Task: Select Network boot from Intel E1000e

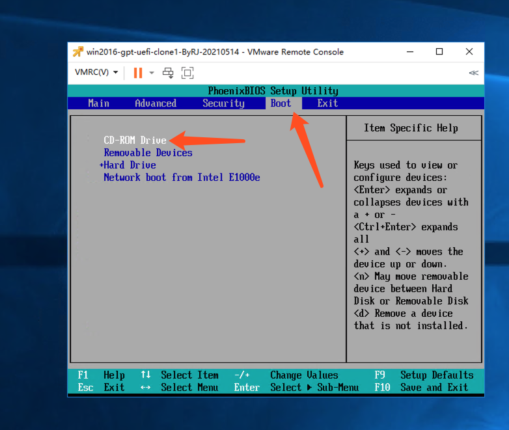Action: [x=182, y=177]
